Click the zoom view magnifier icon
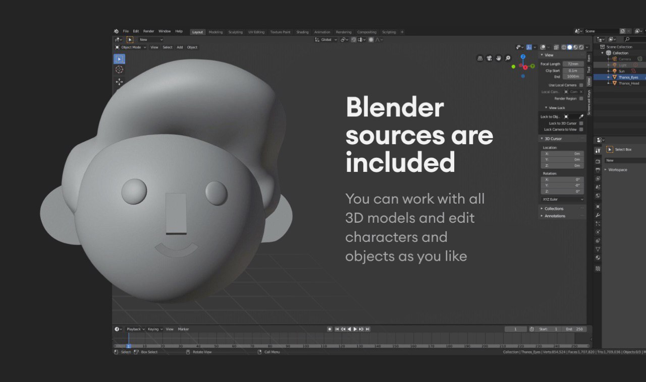The width and height of the screenshot is (646, 382). 508,58
